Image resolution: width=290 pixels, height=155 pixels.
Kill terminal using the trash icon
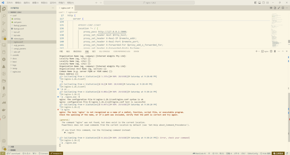click(x=275, y=51)
